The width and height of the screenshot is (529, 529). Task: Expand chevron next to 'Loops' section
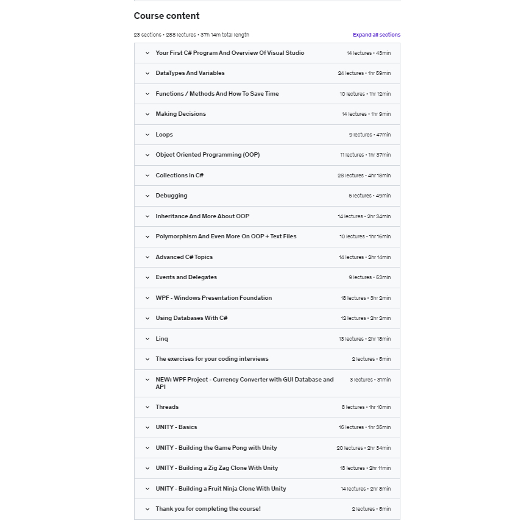147,135
